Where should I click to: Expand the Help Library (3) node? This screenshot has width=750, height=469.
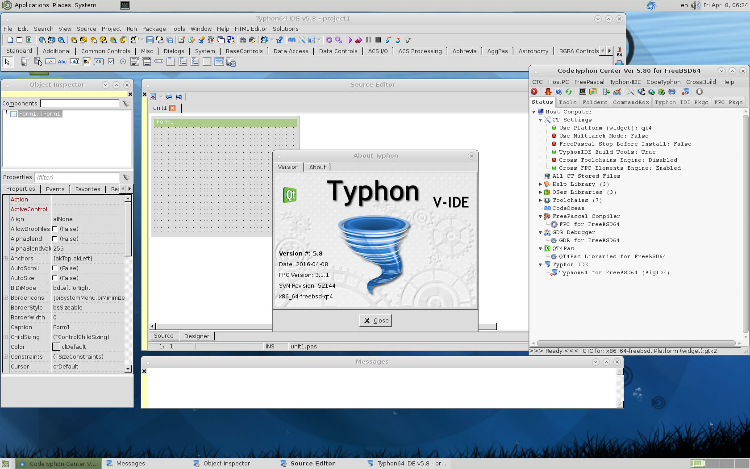tap(541, 184)
